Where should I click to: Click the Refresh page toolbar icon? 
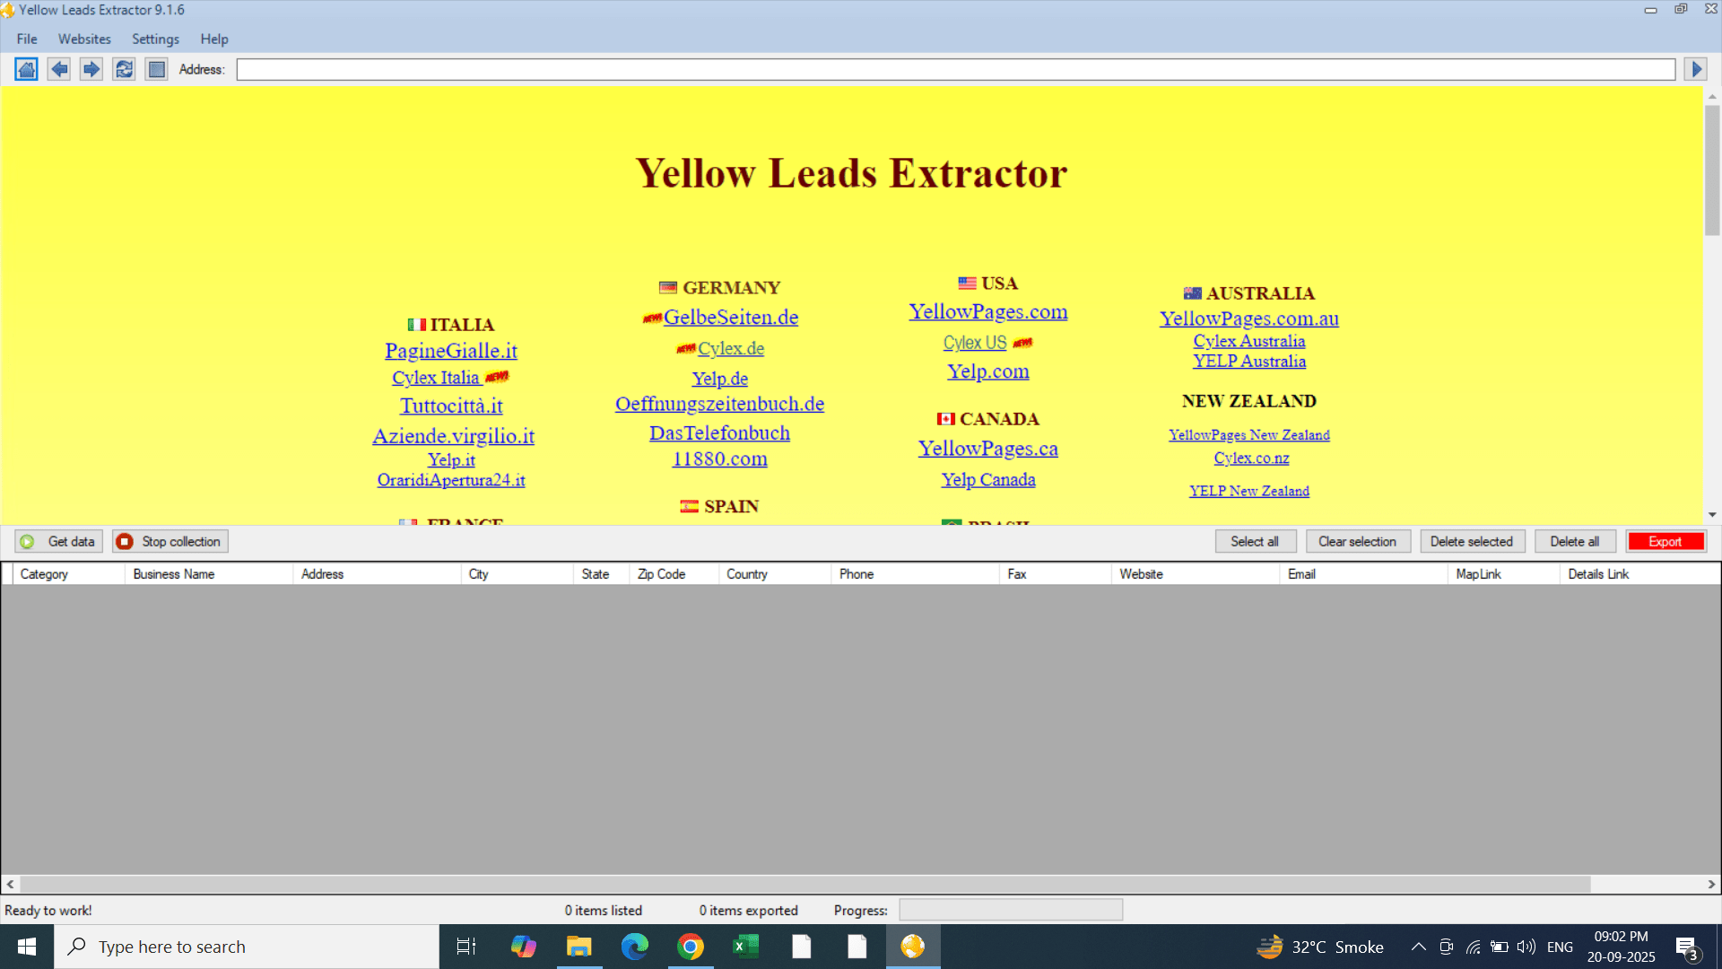(124, 69)
